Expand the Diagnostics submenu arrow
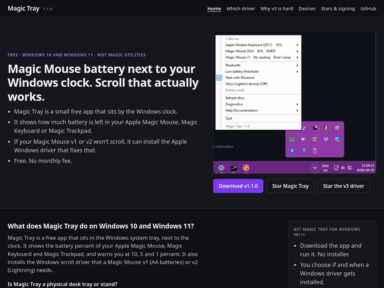Screen dimensions: 384x288 click(297, 104)
